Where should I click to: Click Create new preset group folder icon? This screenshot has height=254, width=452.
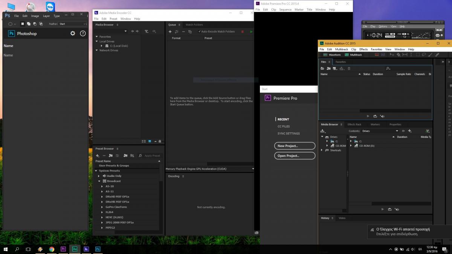coord(111,155)
